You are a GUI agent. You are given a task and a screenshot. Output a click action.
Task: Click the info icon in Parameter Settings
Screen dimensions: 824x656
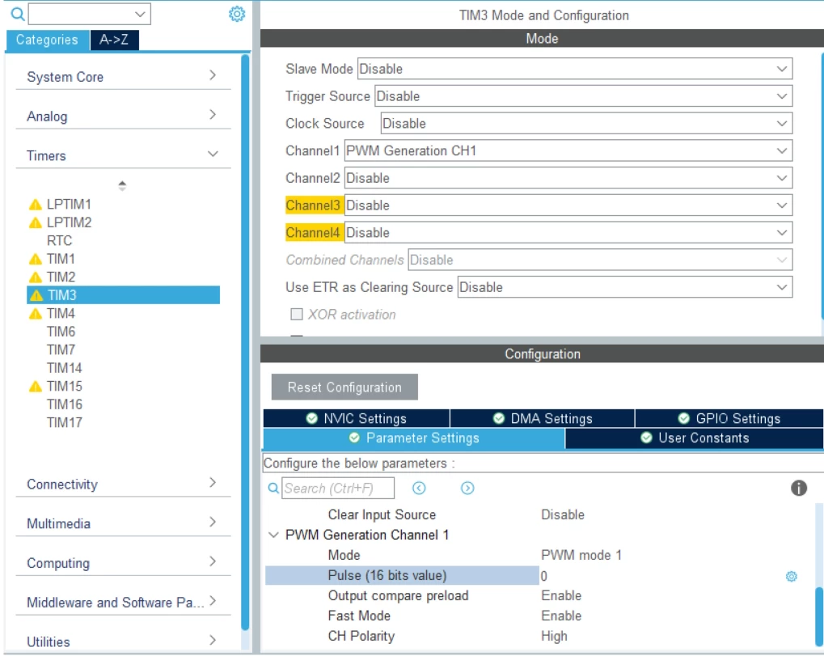[x=799, y=488]
